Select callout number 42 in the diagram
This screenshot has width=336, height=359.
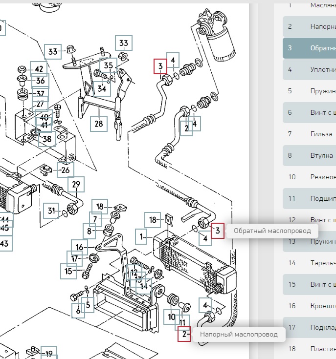pyautogui.click(x=39, y=69)
